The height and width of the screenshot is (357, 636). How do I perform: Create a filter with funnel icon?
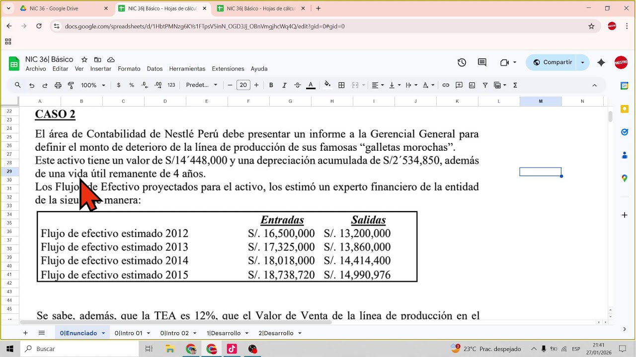tap(485, 85)
